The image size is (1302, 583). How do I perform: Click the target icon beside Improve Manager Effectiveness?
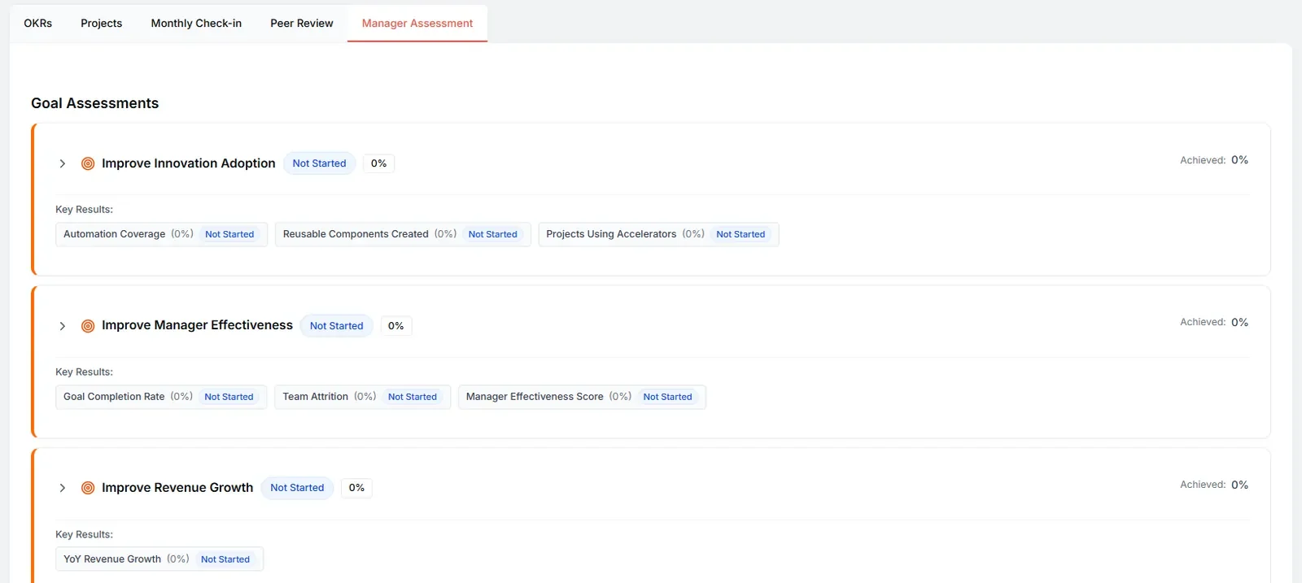click(x=88, y=326)
